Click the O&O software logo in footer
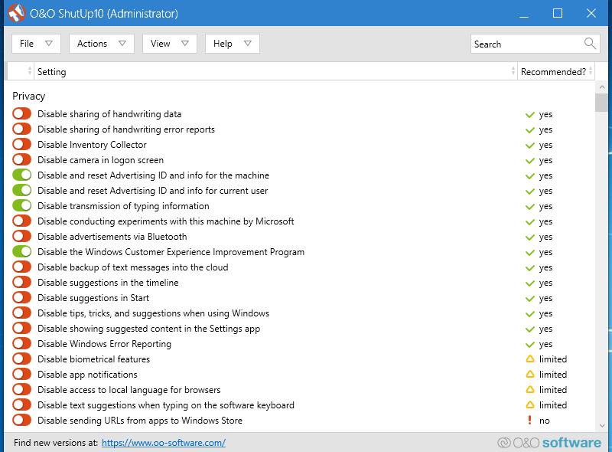Screen dimensions: 612x452 point(549,442)
